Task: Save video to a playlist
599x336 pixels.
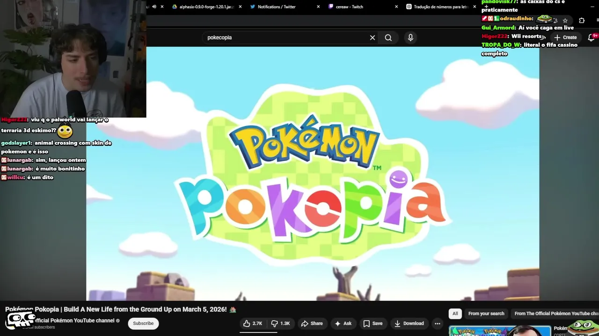Action: pos(373,323)
